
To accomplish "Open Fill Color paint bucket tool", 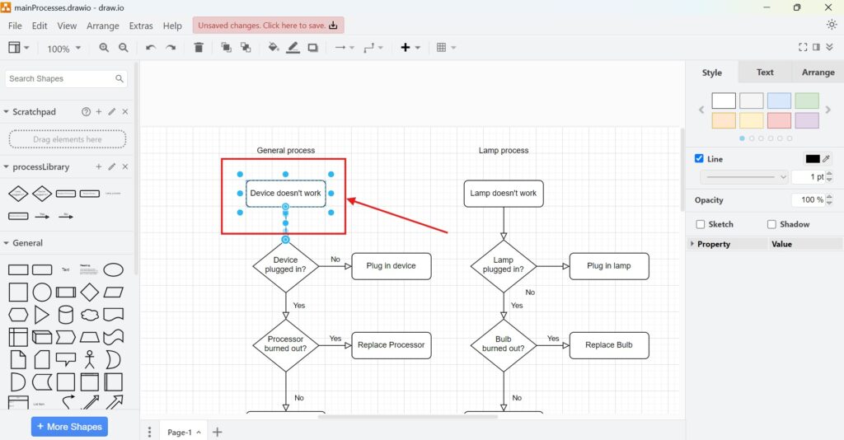I will (274, 48).
